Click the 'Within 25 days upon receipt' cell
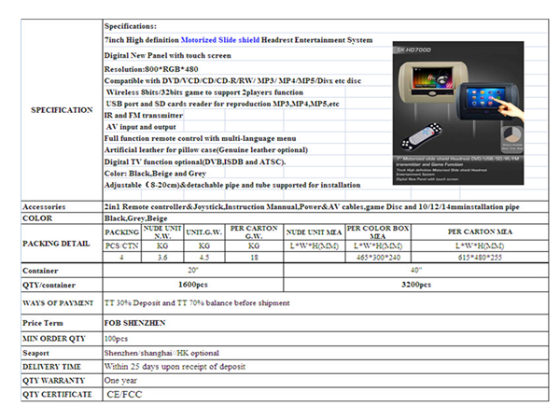Viewport: 560px width, 420px height. tap(326, 367)
